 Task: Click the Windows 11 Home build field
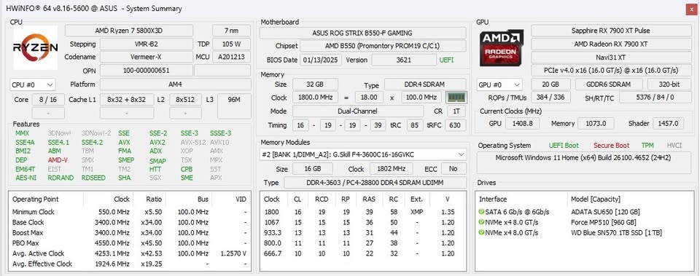pos(583,162)
